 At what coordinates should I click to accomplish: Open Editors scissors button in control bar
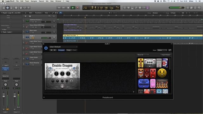coord(29,8)
